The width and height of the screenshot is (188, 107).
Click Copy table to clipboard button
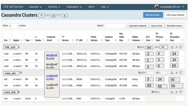pyautogui.click(x=138, y=26)
